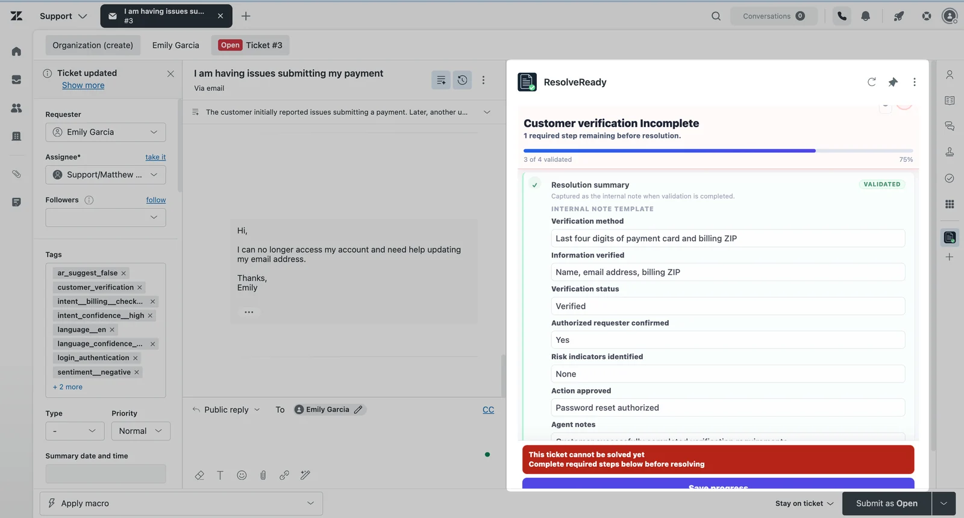Screen dimensions: 964x518
Task: Open ticket options three-dot menu
Action: coord(483,79)
